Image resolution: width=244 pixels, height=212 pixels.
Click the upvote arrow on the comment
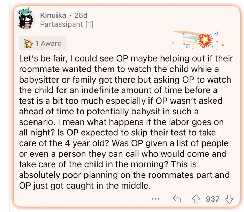click(x=197, y=199)
